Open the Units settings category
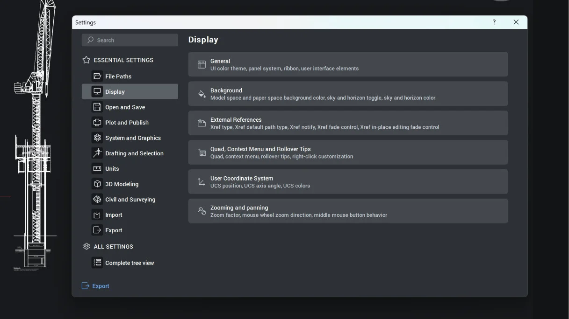Viewport: 569px width, 319px height. tap(130, 168)
